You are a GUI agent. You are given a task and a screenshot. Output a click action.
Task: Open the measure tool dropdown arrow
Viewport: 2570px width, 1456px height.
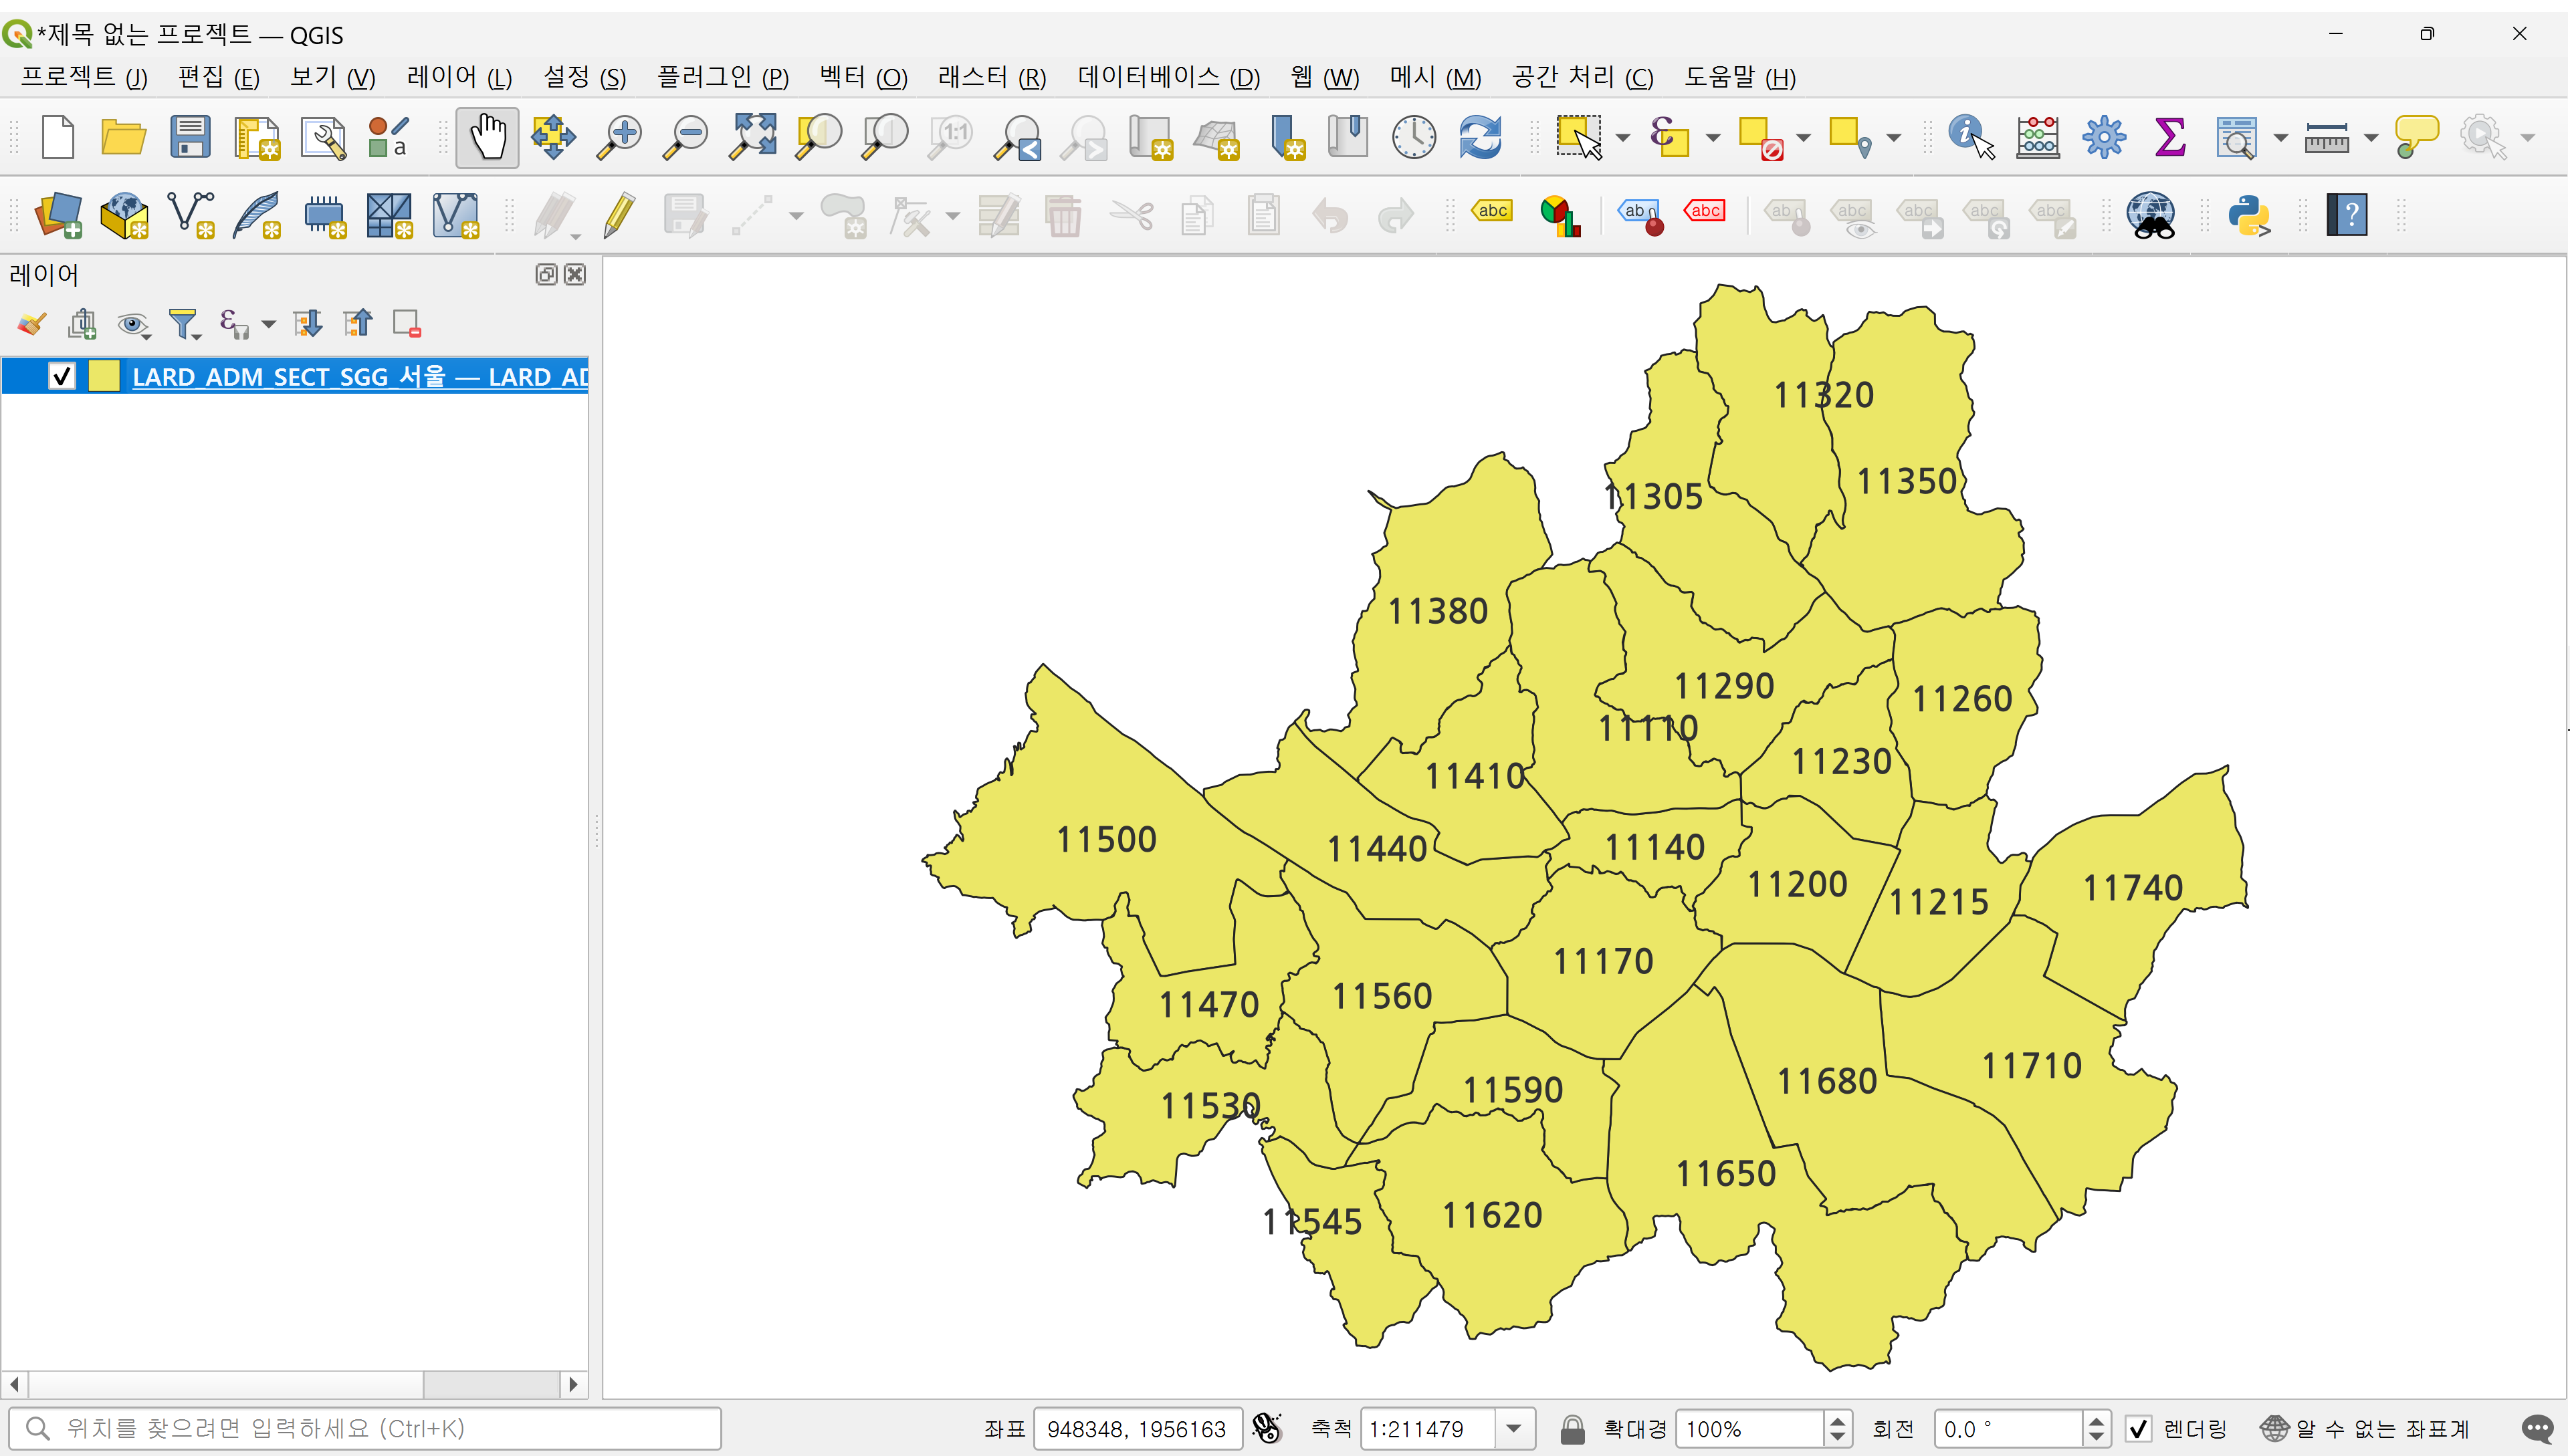(2371, 138)
